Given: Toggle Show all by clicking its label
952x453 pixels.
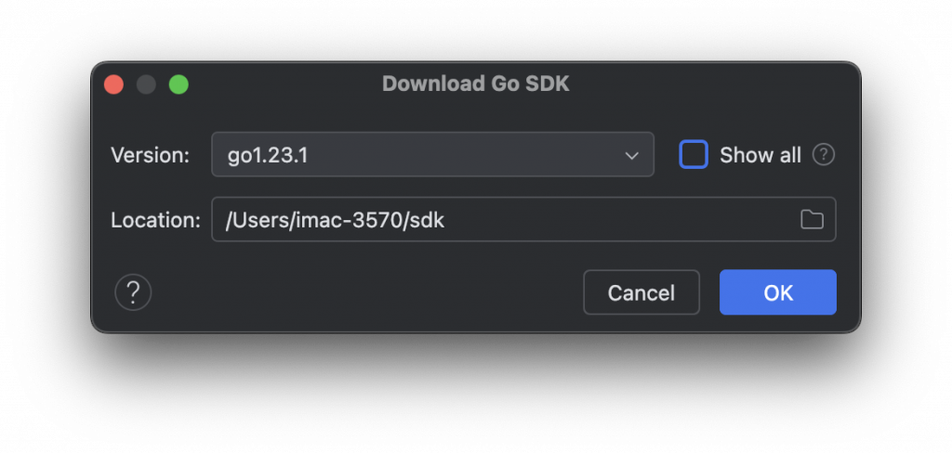Looking at the screenshot, I should [x=760, y=155].
